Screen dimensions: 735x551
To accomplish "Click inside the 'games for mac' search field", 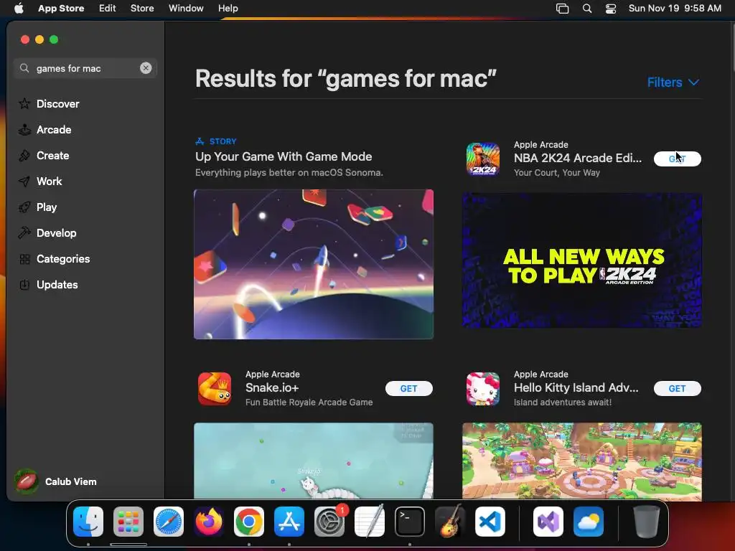I will point(85,68).
